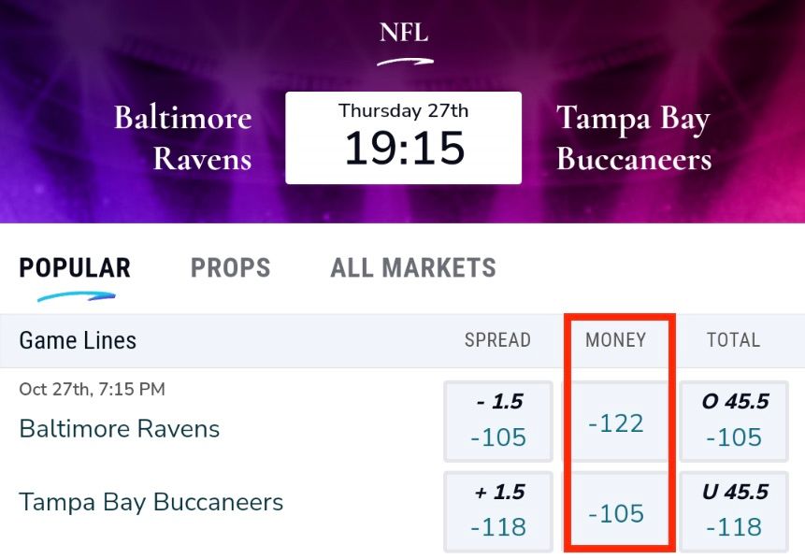
Task: Switch to the ALL MARKETS tab
Action: [412, 268]
